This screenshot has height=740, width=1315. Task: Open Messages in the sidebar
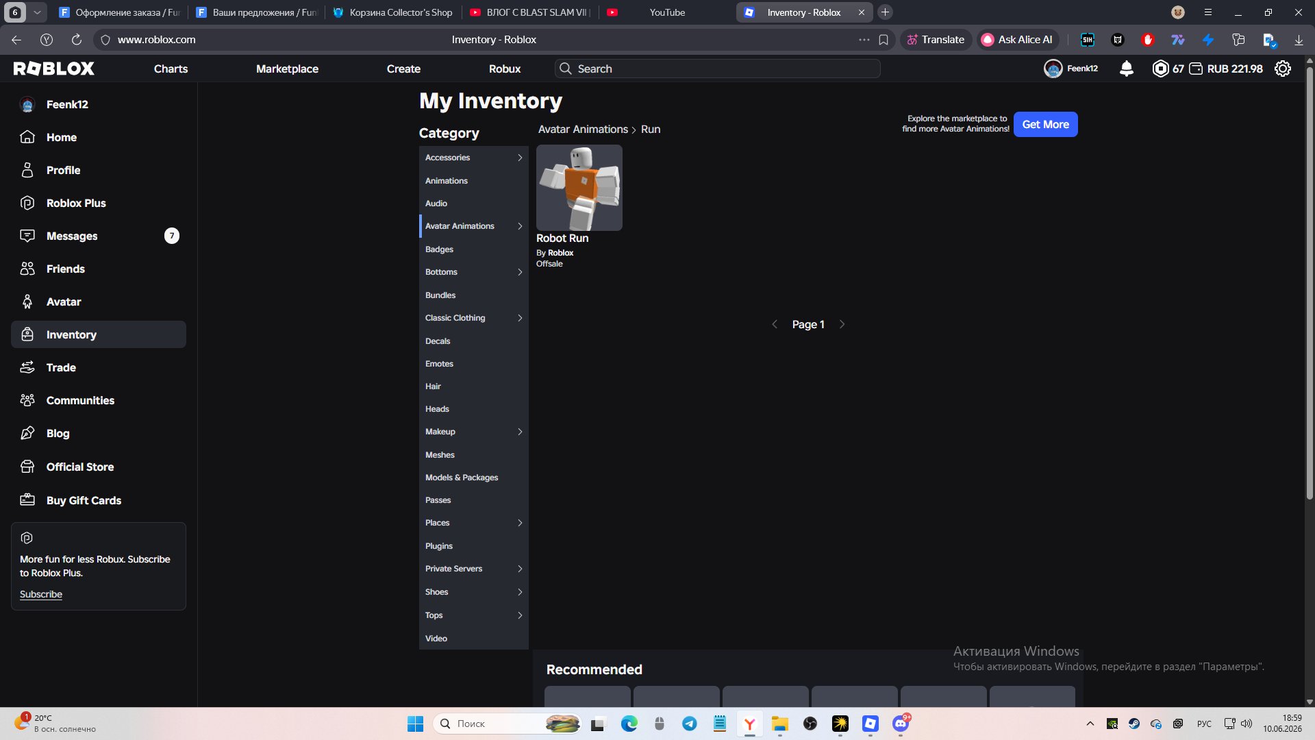(99, 236)
